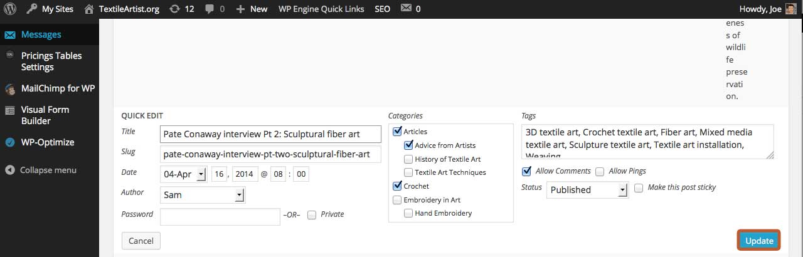Click the hour field showing 08

pyautogui.click(x=279, y=174)
